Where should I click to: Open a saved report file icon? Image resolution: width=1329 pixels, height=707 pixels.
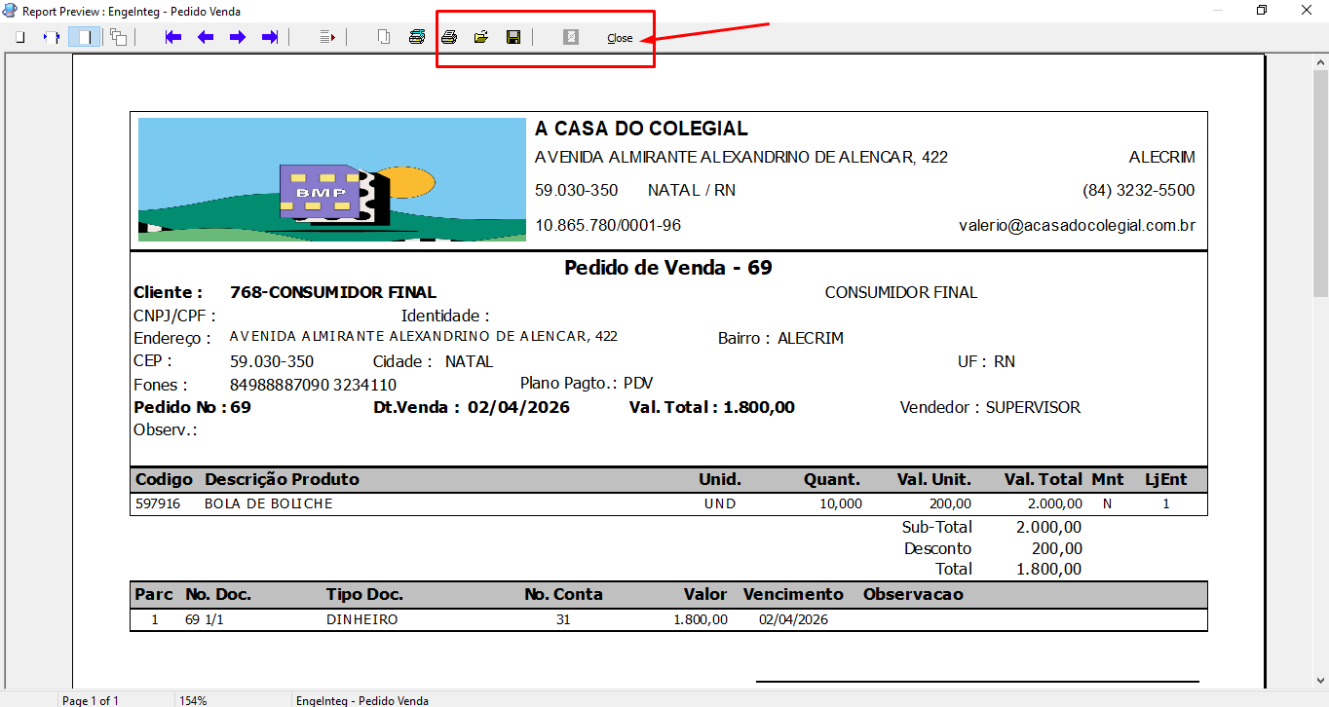pyautogui.click(x=481, y=38)
